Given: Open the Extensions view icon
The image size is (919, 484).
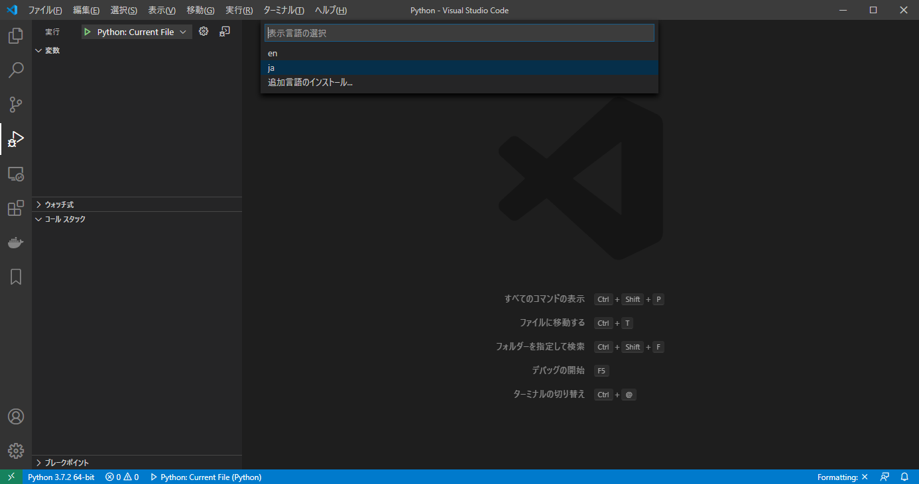Looking at the screenshot, I should coord(16,208).
